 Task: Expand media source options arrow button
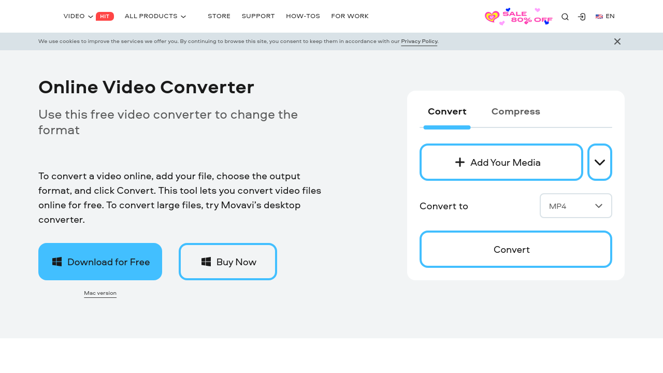pos(600,162)
